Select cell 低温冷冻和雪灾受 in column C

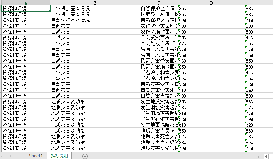159,72
